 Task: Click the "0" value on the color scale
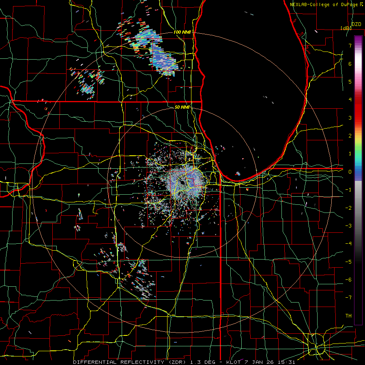[x=350, y=172]
